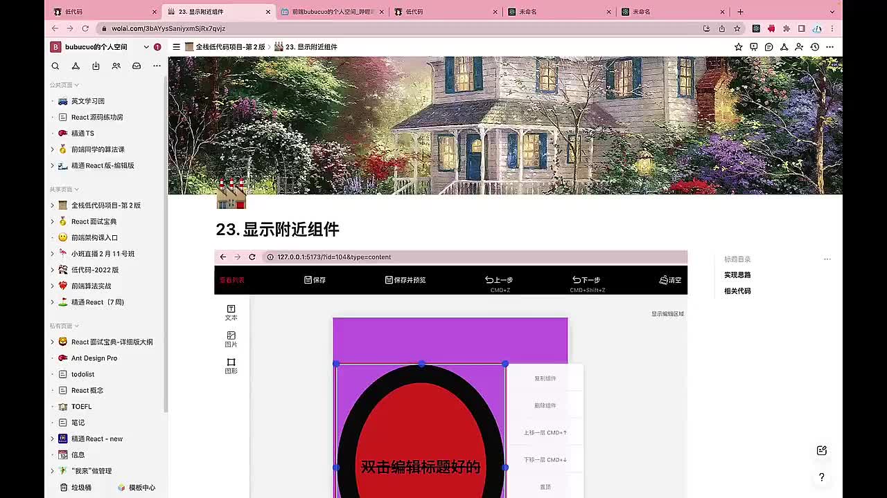Click the page title 23. 显示附近组件
The image size is (887, 498).
pyautogui.click(x=277, y=230)
